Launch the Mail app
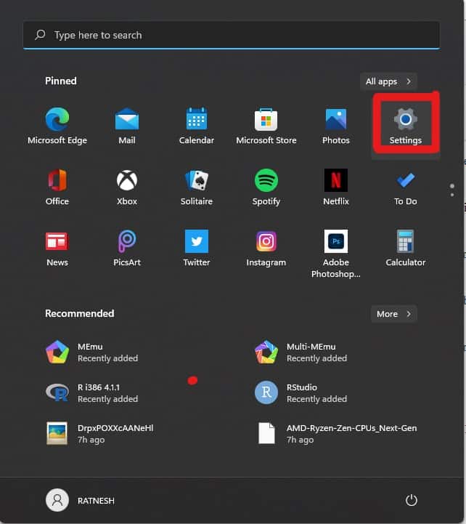This screenshot has height=524, width=466. coord(127,126)
